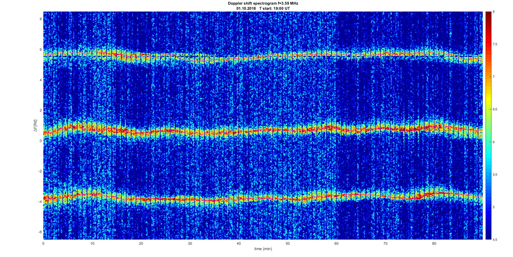Click the x-axis tick label "20"

coord(141,243)
